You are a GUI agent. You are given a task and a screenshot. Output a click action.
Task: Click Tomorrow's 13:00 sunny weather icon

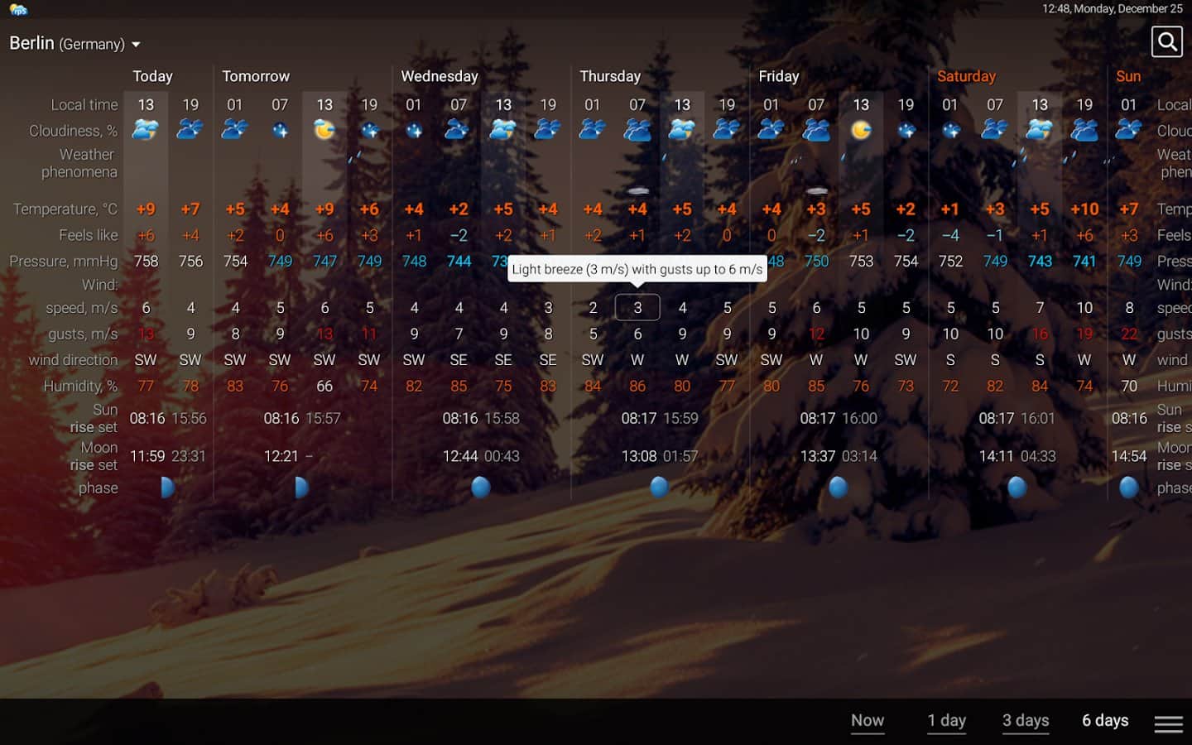[x=324, y=130]
